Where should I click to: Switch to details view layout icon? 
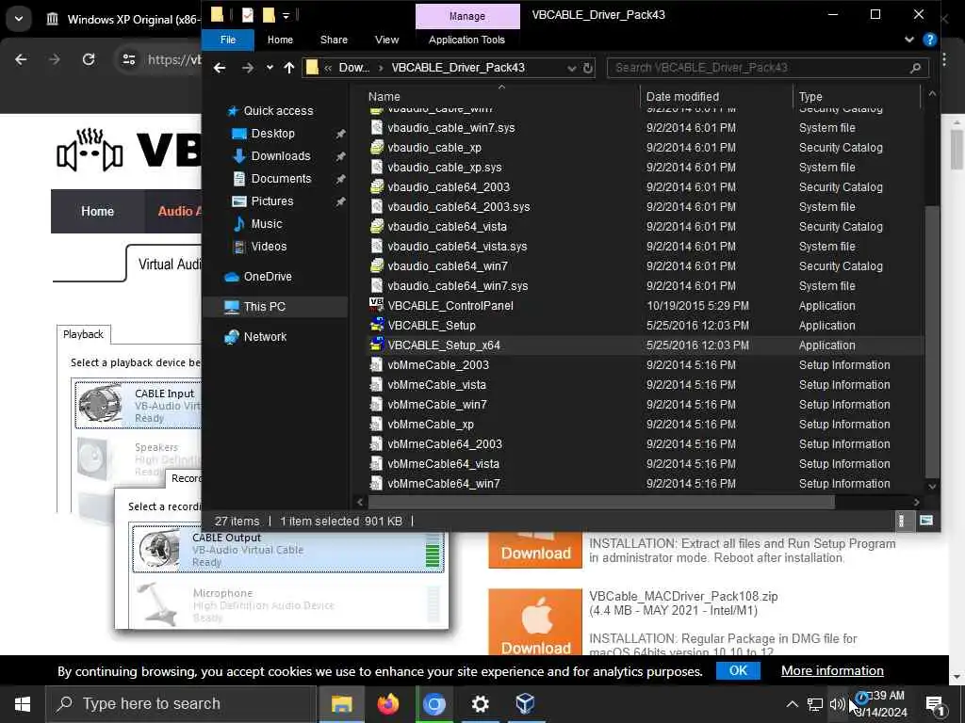pos(901,521)
